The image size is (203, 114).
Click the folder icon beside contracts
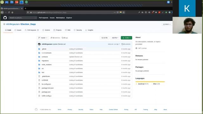click(39, 57)
